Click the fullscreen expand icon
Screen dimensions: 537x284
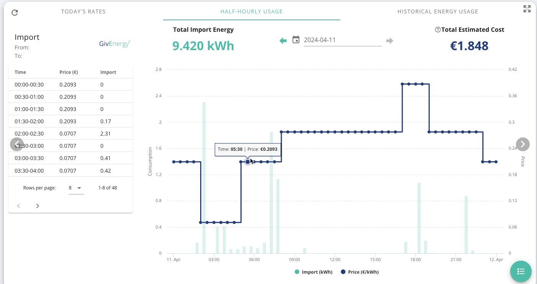[x=527, y=9]
